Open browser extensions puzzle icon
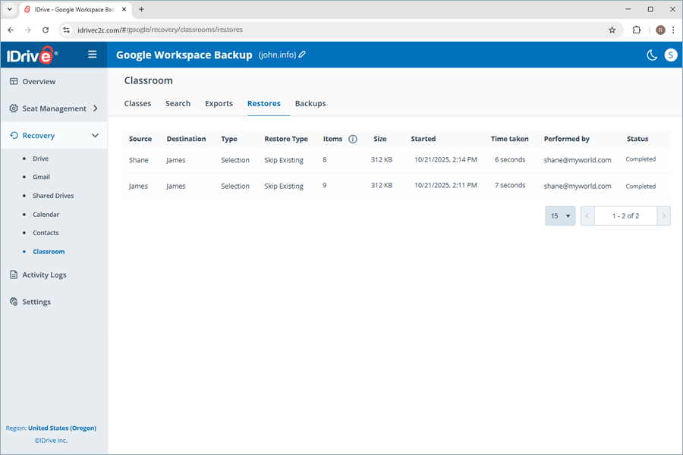 click(x=637, y=30)
